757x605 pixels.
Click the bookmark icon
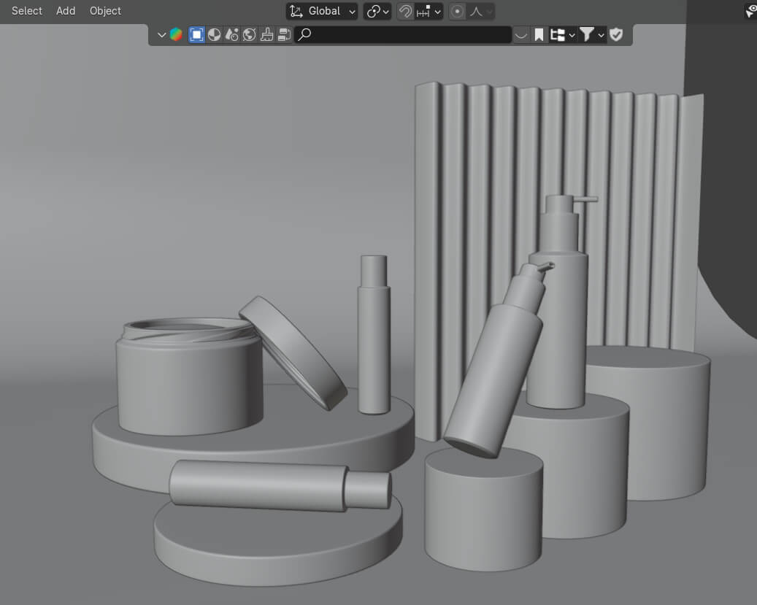click(539, 35)
